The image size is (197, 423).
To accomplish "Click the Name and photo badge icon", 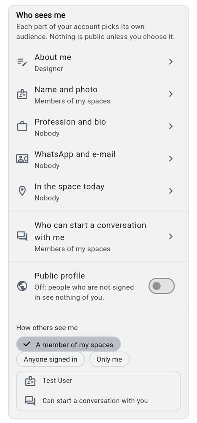I will 22,94.
